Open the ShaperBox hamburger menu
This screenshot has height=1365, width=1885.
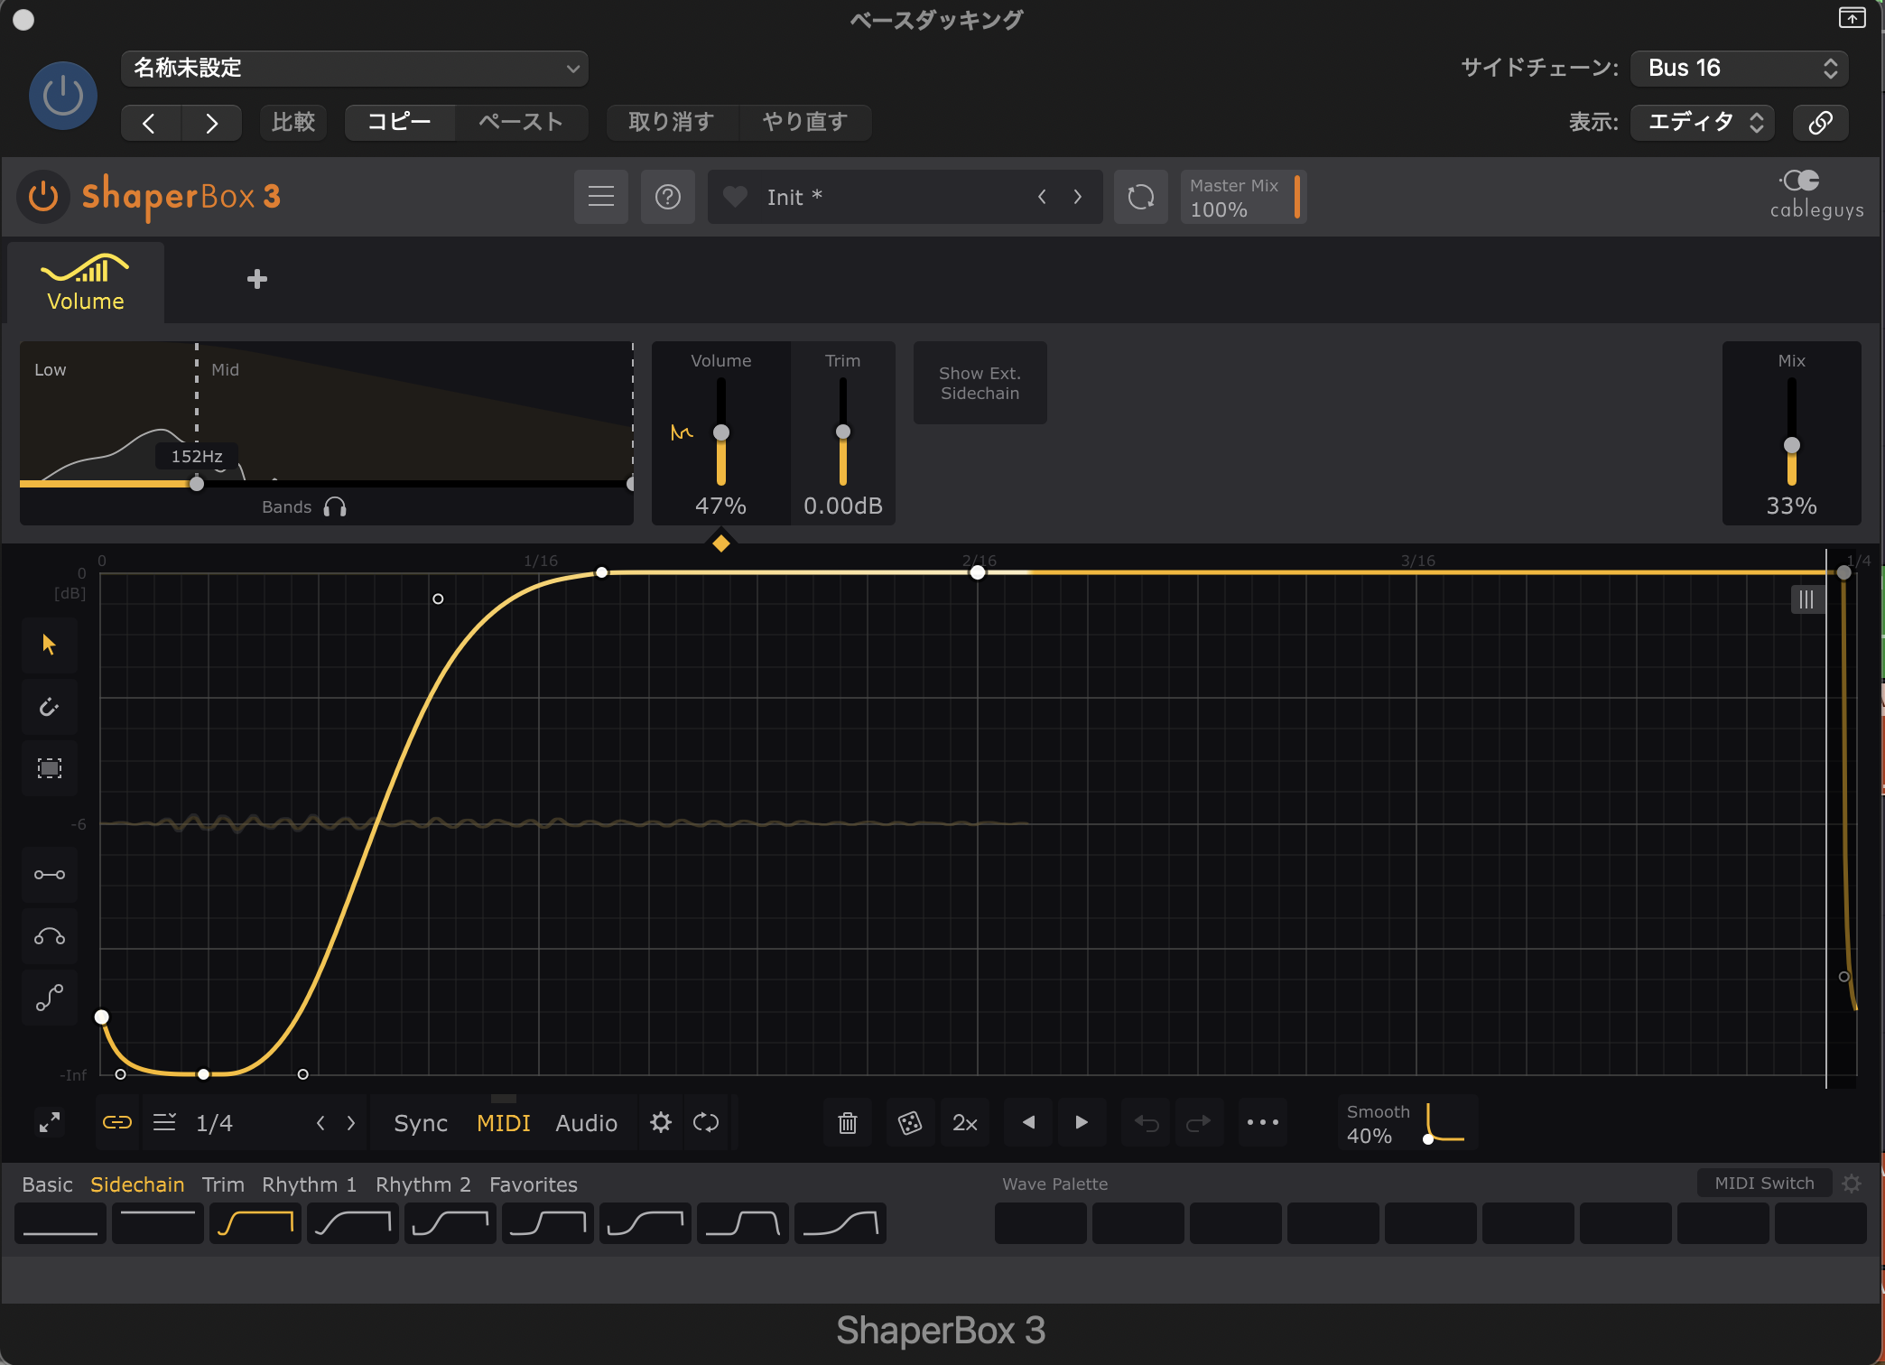(x=601, y=197)
